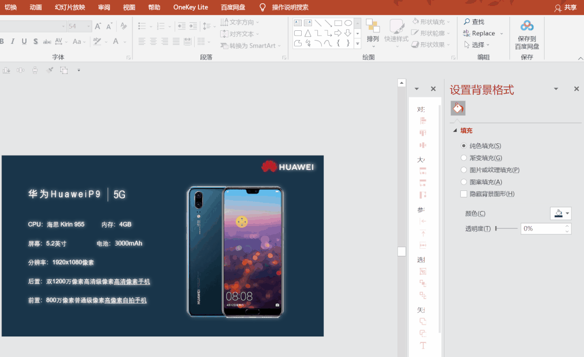Open font size 54 dropdown

[x=89, y=26]
